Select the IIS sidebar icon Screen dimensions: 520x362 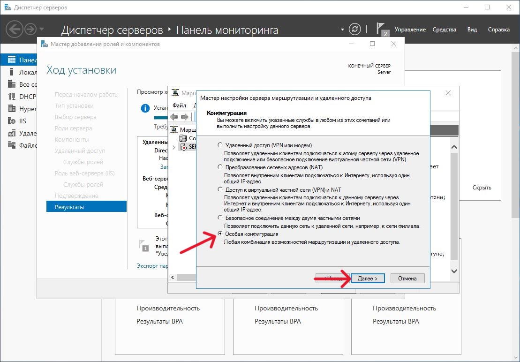[12, 121]
